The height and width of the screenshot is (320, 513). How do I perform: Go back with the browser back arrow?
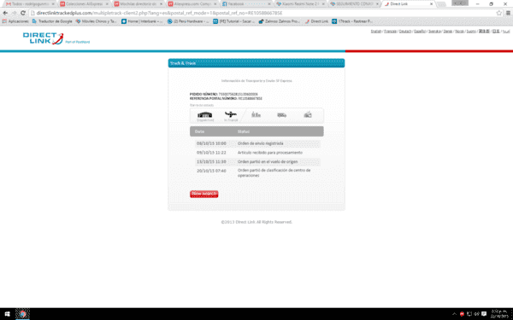click(5, 13)
